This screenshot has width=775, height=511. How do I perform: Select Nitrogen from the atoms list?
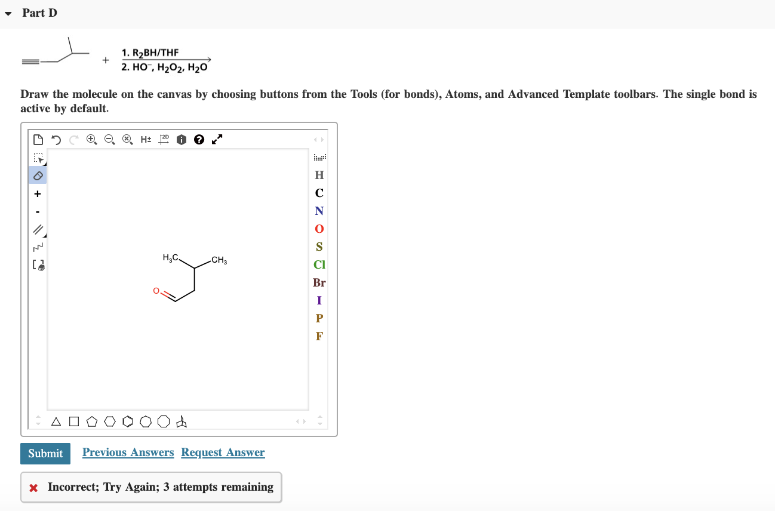click(x=319, y=211)
